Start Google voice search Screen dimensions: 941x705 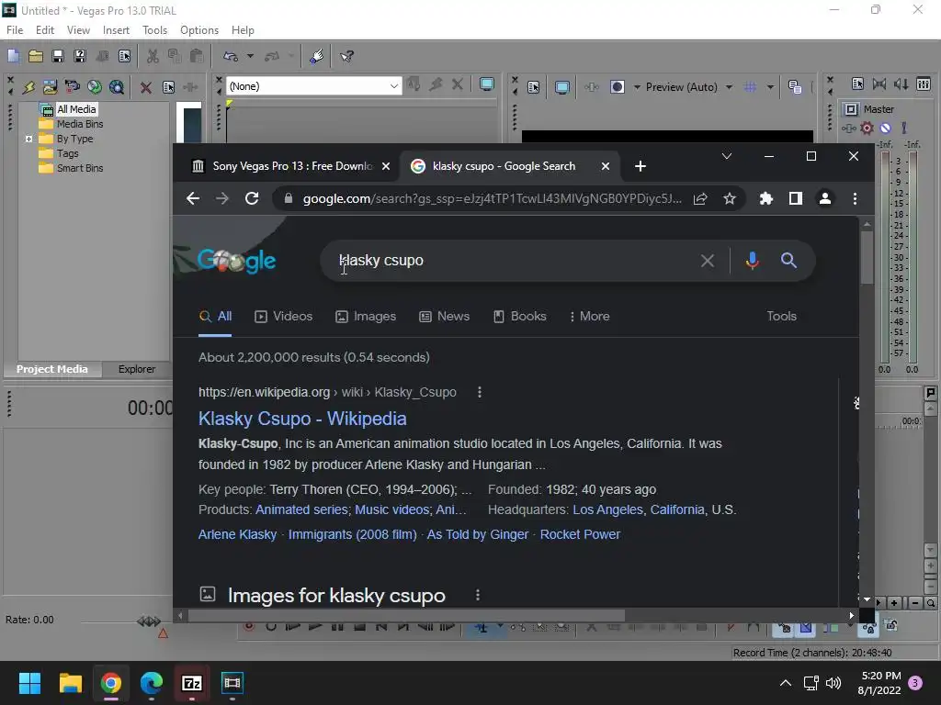click(752, 261)
